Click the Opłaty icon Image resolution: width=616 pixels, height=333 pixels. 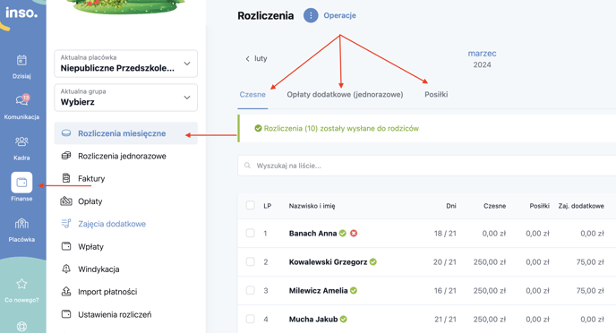66,201
